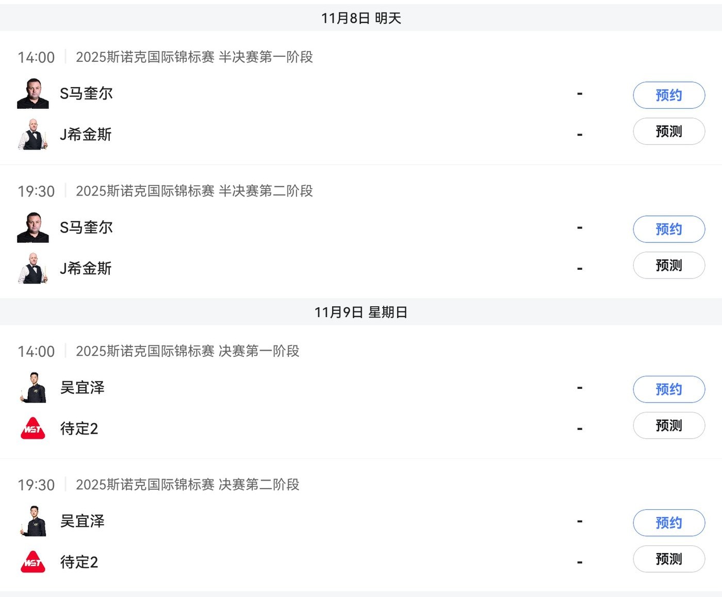
Task: Click J希金斯 avatar in 14:00 semifinal
Action: [33, 135]
